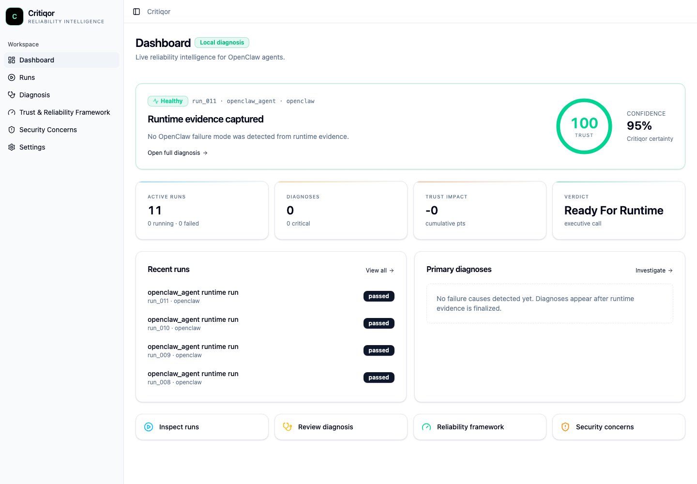Open the Runs page from the sidebar

[x=61, y=77]
